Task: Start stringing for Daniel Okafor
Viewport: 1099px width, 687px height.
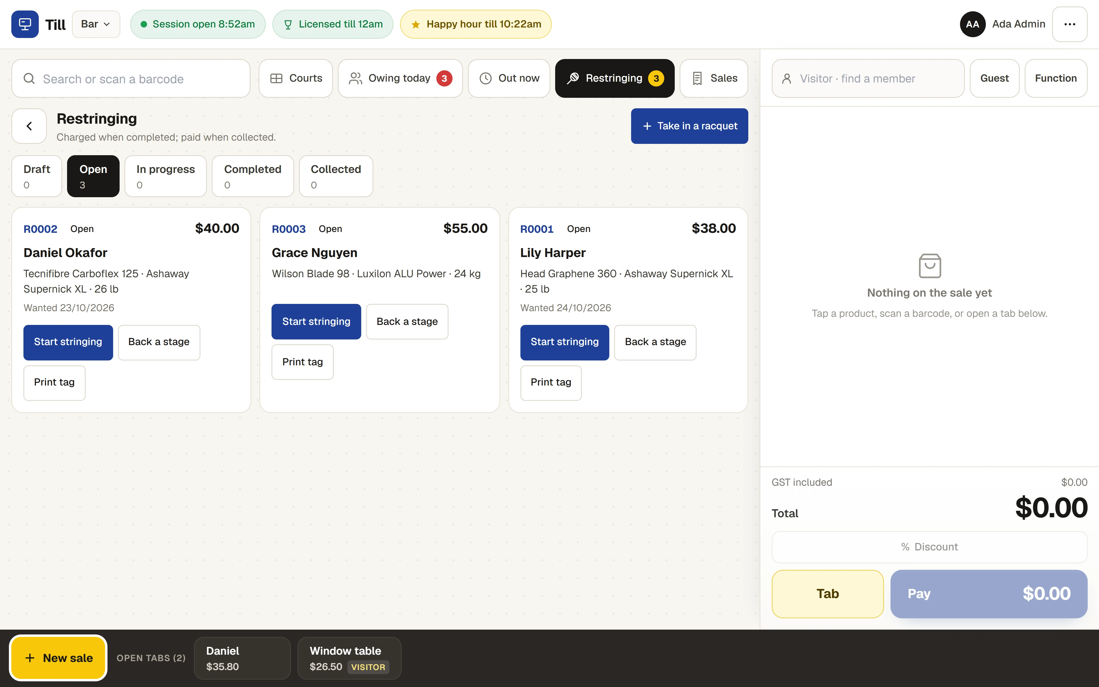Action: (x=68, y=342)
